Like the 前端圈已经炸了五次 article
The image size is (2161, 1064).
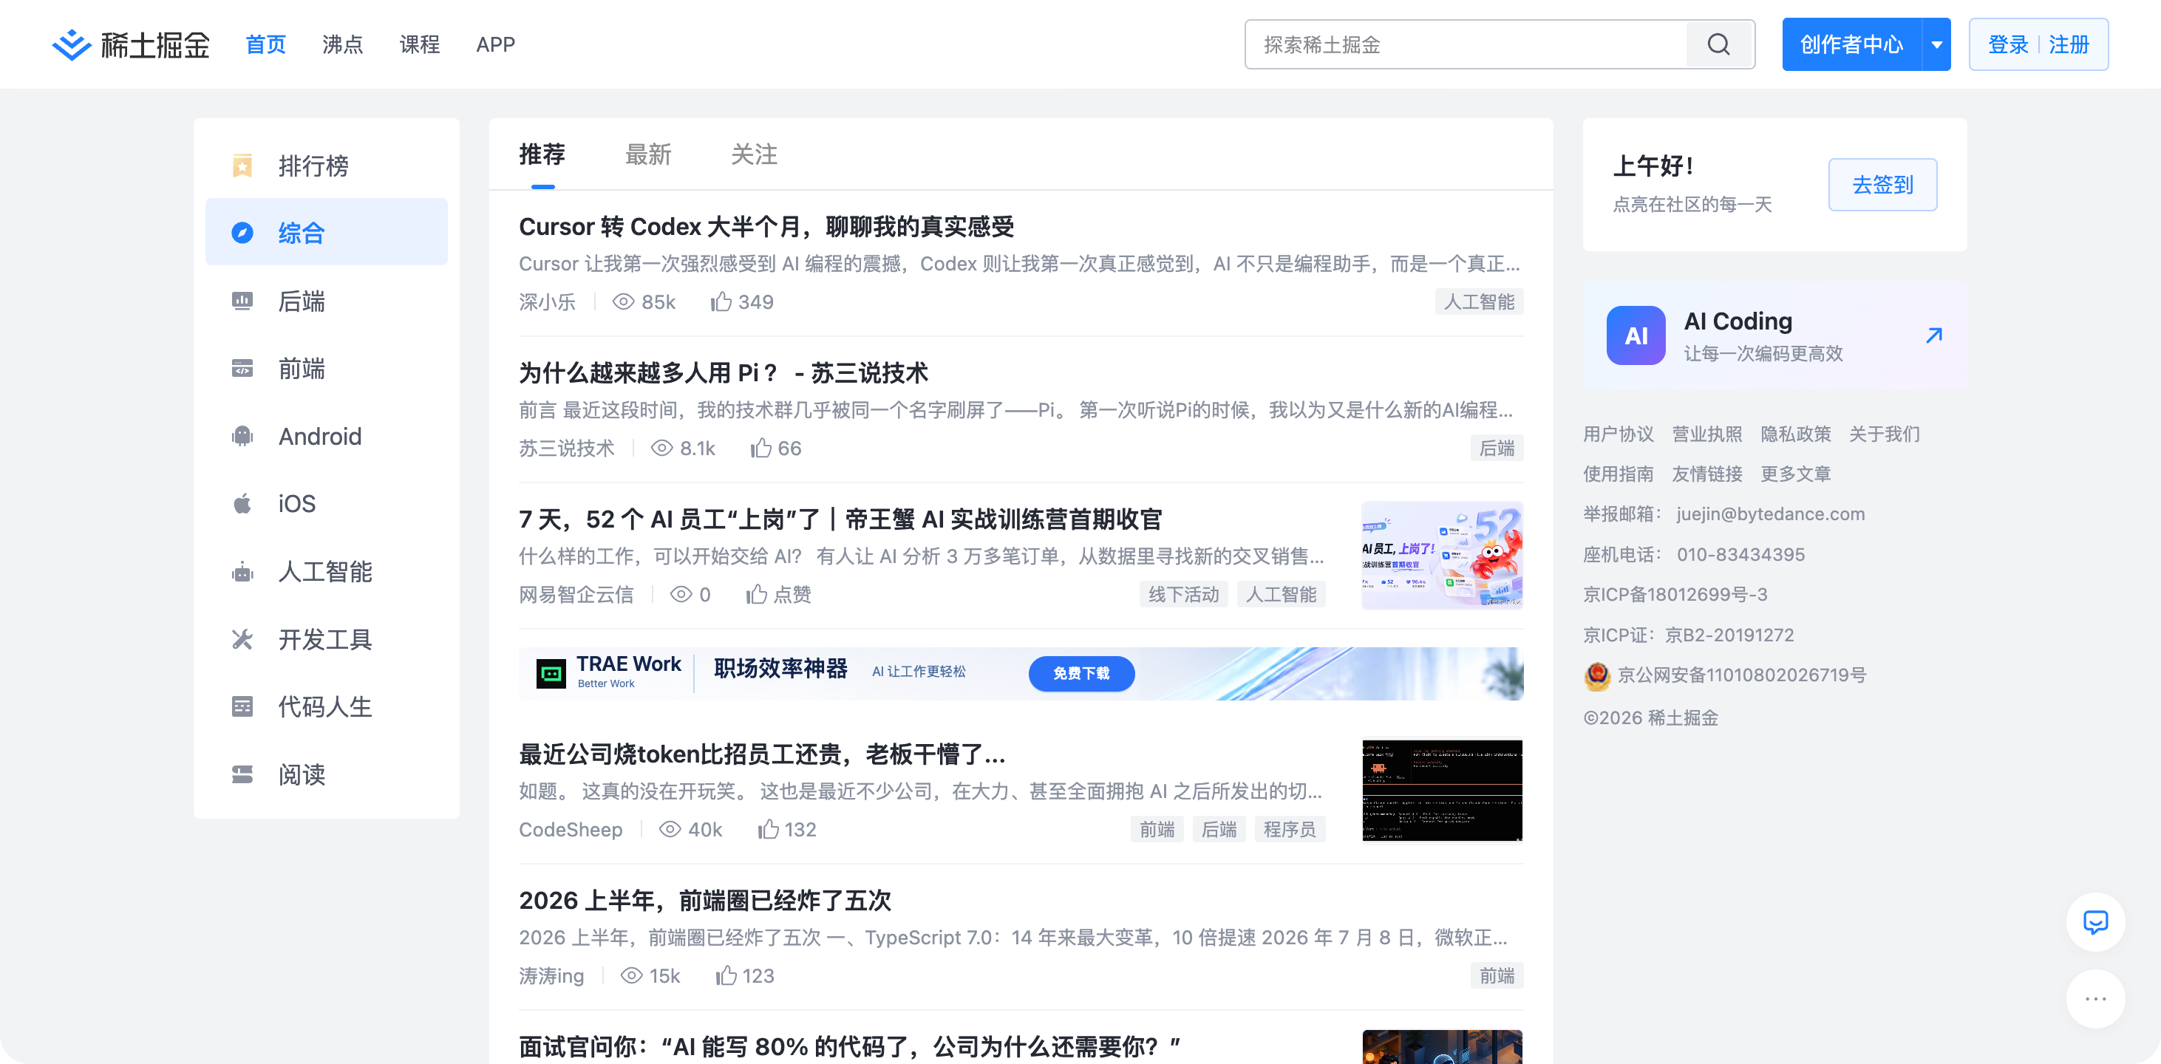(x=726, y=975)
